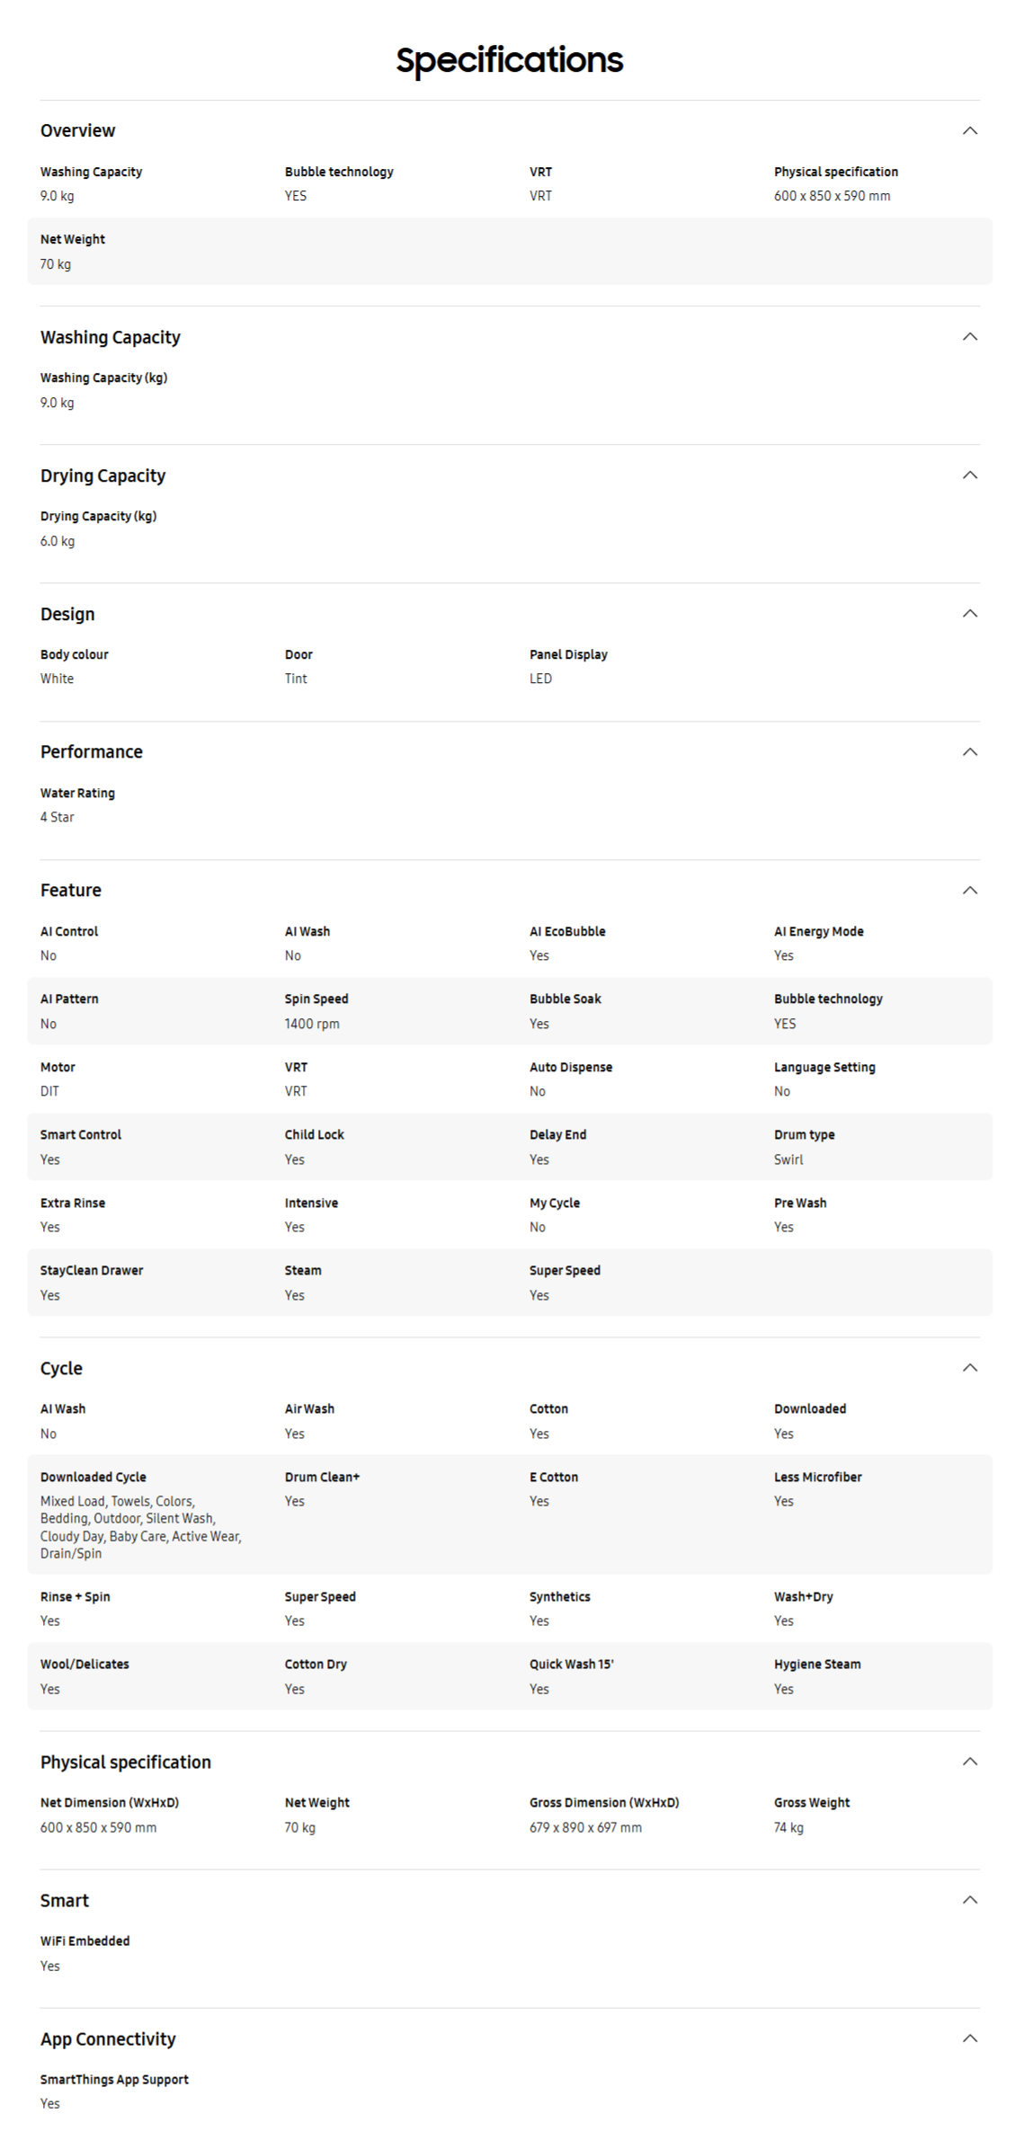Collapse the Drying Capacity section chevron
Image resolution: width=1015 pixels, height=2140 pixels.
coord(969,475)
